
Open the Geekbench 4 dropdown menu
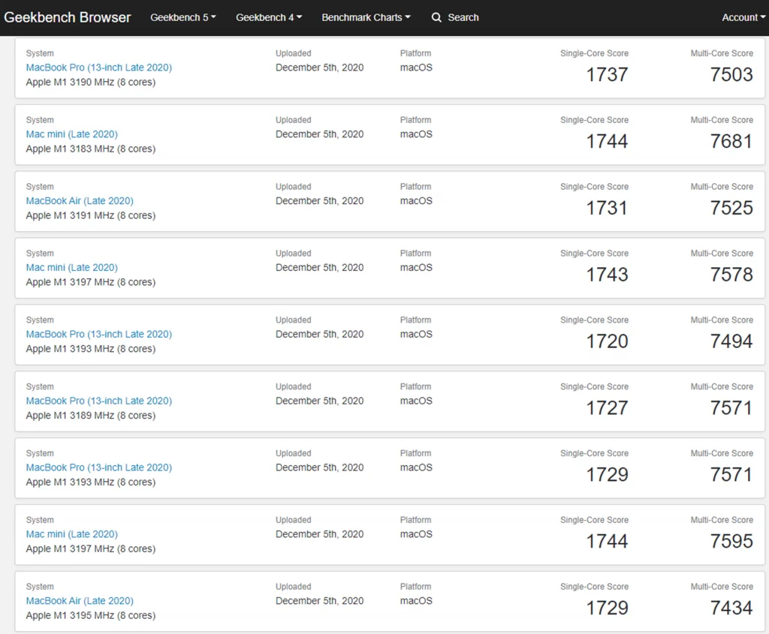[269, 18]
